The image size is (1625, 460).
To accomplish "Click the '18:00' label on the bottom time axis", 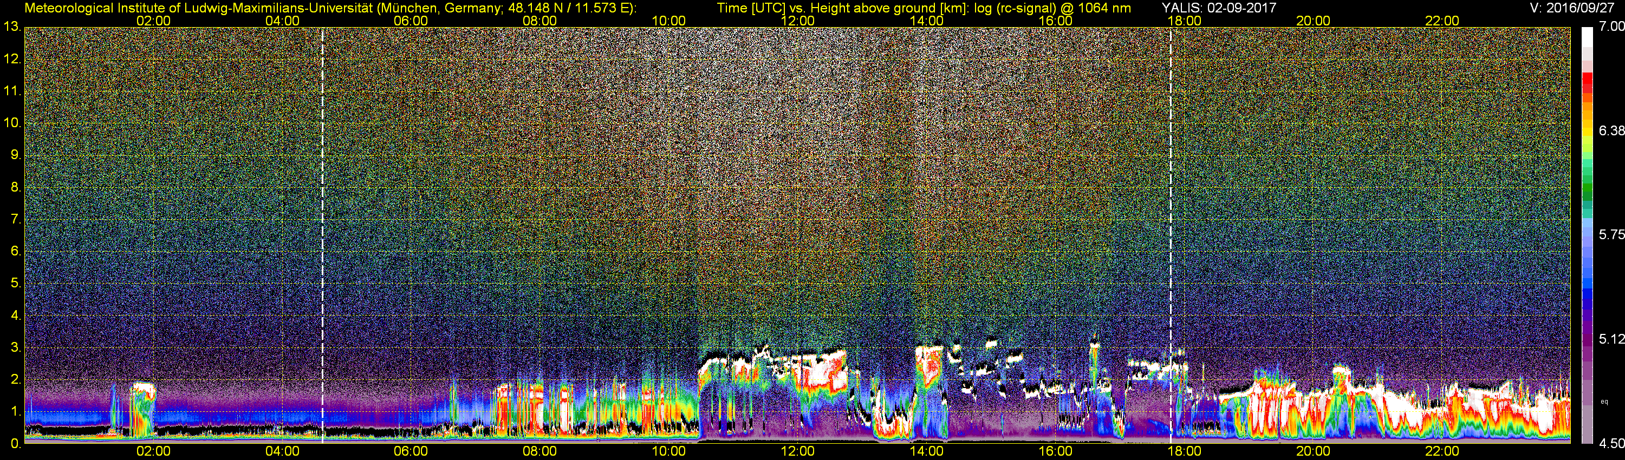I will pos(1184,452).
